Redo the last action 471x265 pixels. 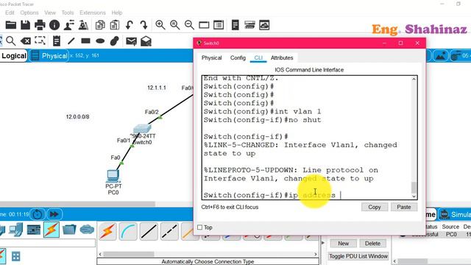tap(144, 25)
